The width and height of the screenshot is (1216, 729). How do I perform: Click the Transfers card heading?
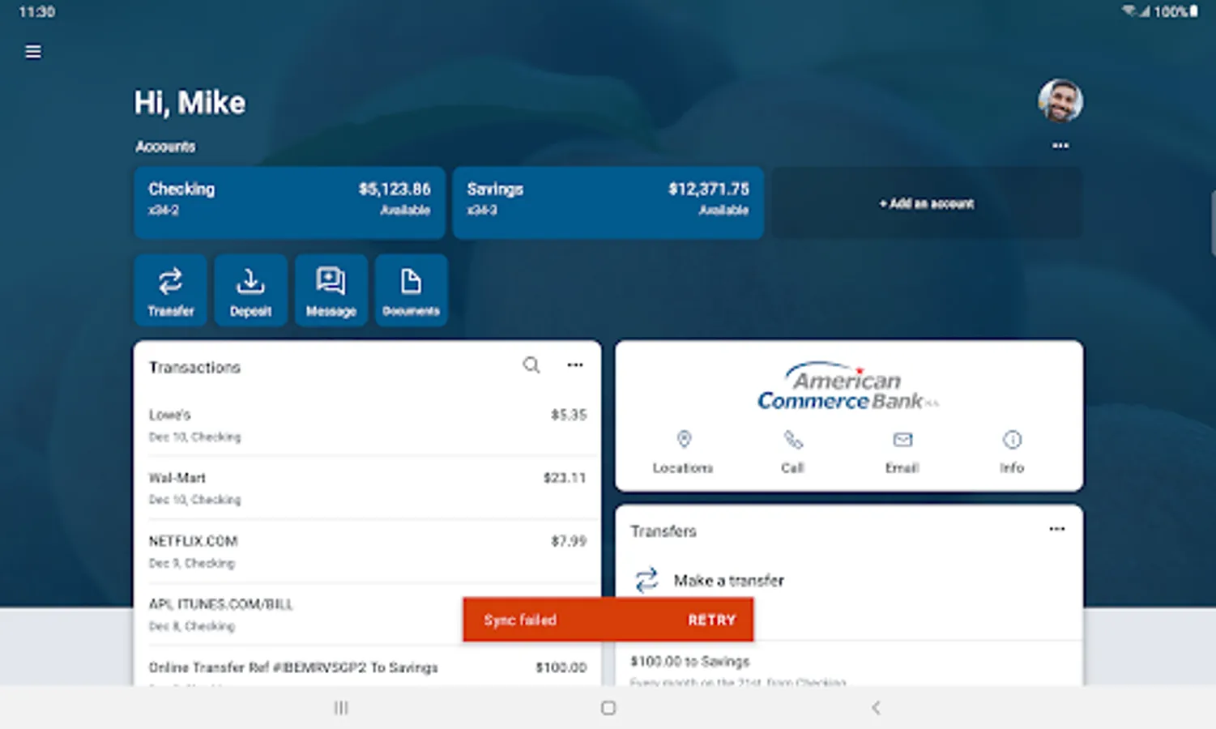point(663,531)
